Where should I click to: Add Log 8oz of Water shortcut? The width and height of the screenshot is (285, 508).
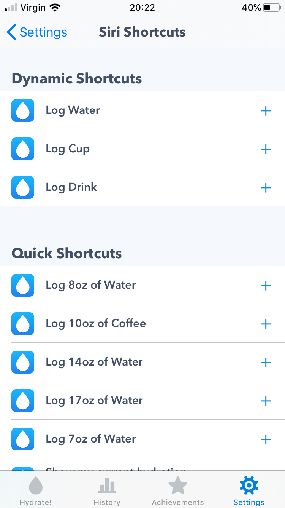pos(266,286)
